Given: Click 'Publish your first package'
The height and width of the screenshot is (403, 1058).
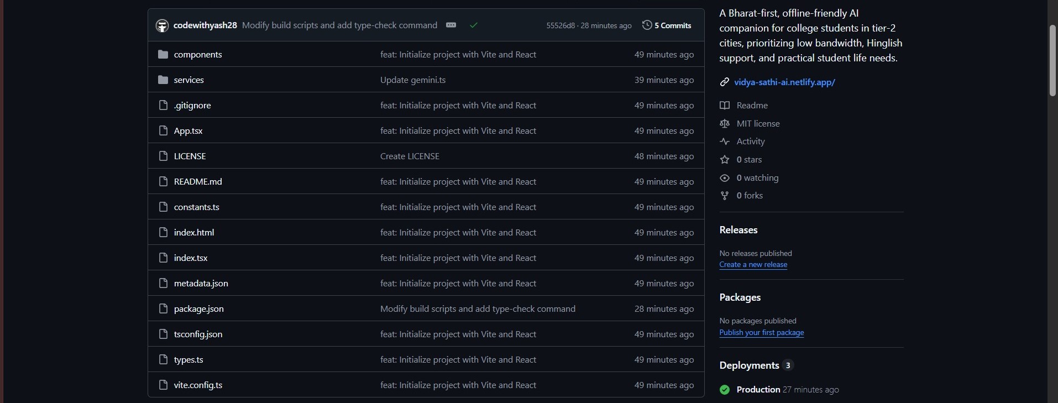Looking at the screenshot, I should pyautogui.click(x=761, y=333).
